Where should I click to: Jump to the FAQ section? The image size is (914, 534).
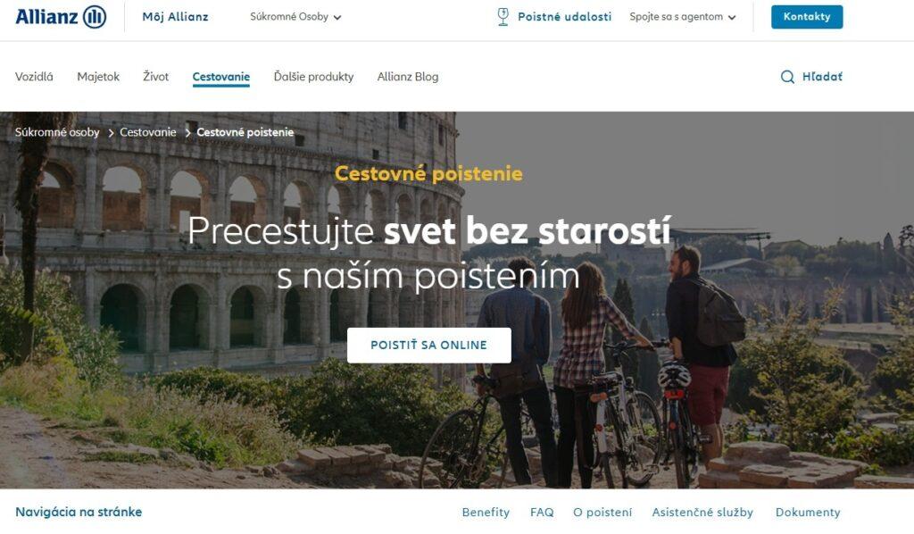(x=542, y=512)
